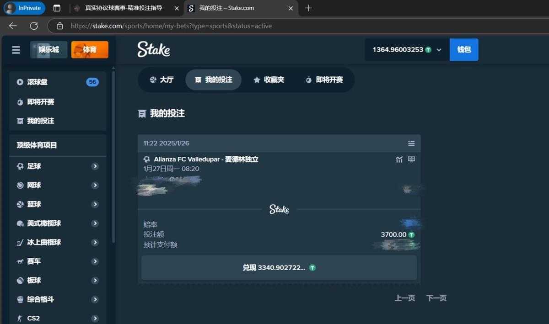Expand the 足球 chevron arrow
This screenshot has width=549, height=324.
(x=95, y=166)
